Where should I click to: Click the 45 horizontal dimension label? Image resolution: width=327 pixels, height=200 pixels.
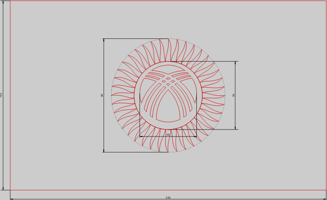168,135
